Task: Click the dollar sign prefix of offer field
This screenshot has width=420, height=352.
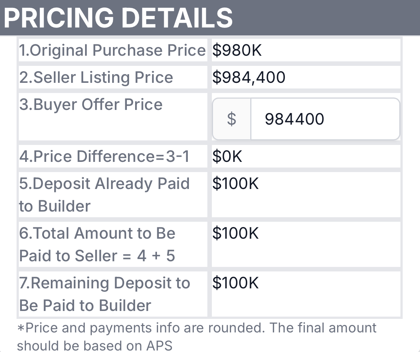Action: pos(232,119)
